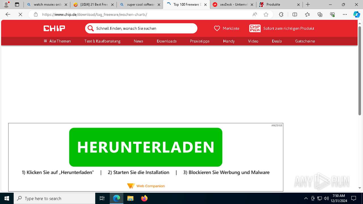The height and width of the screenshot is (204, 363).
Task: Open the Downloads section
Action: [167, 41]
